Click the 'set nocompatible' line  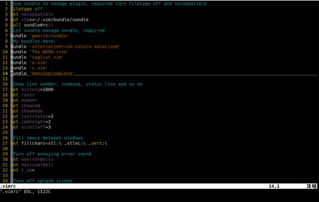coord(32,14)
